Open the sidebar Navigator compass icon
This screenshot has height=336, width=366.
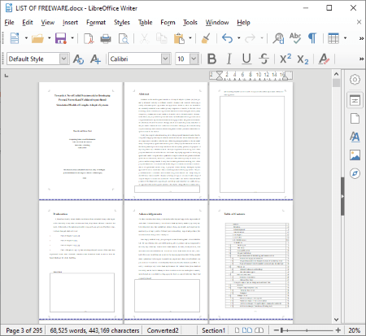pos(355,173)
